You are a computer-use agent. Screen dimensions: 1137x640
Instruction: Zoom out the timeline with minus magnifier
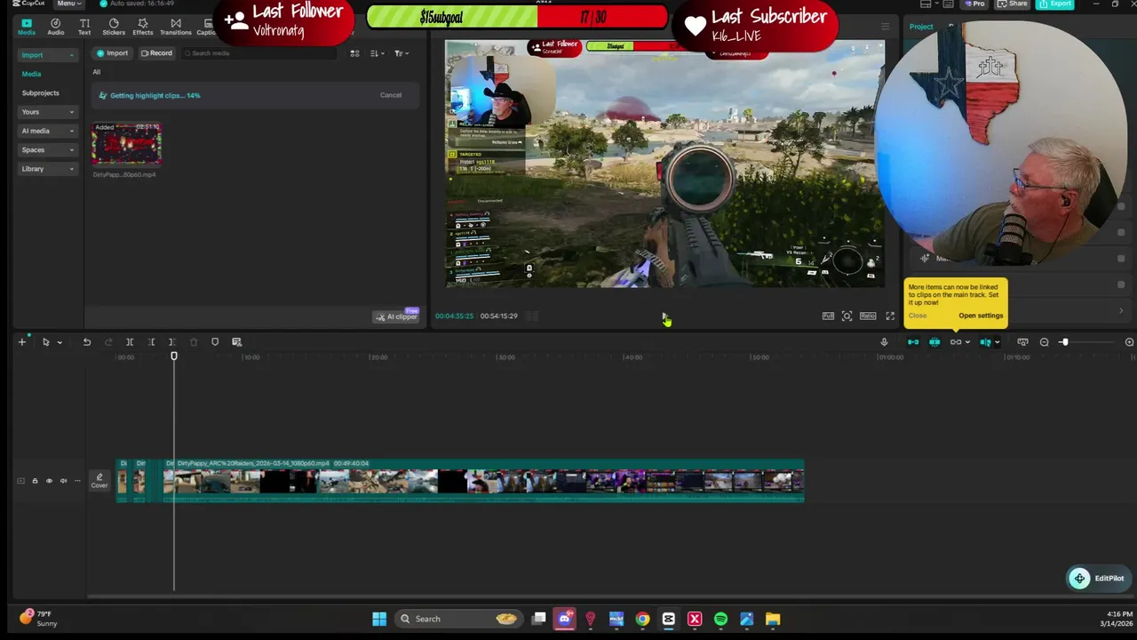coord(1044,342)
